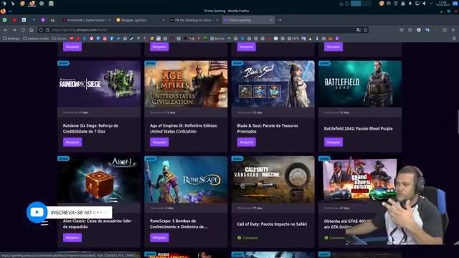This screenshot has height=258, width=459.
Task: Click the translate page icon in address bar
Action: [359, 30]
